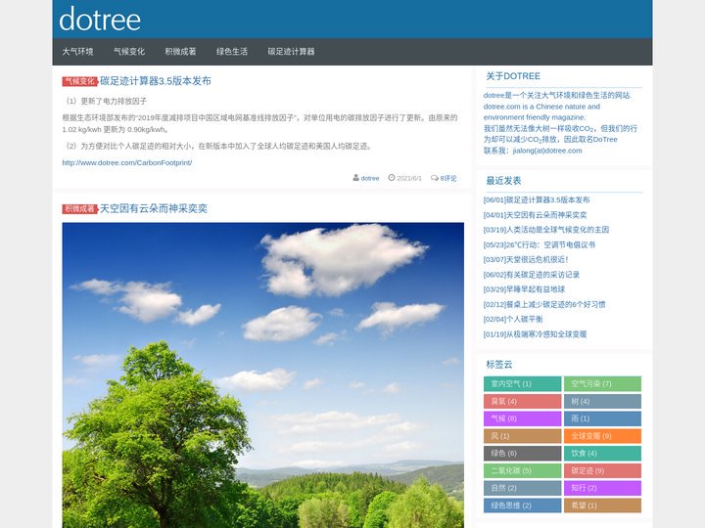Open the 绿色生活 menu item
The height and width of the screenshot is (528, 705).
point(231,52)
